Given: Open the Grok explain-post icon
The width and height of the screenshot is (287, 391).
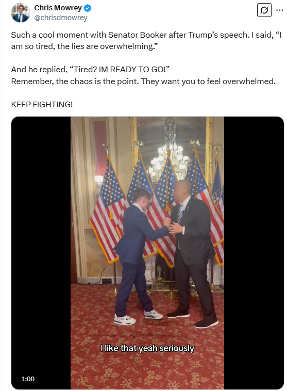Looking at the screenshot, I should [x=264, y=10].
